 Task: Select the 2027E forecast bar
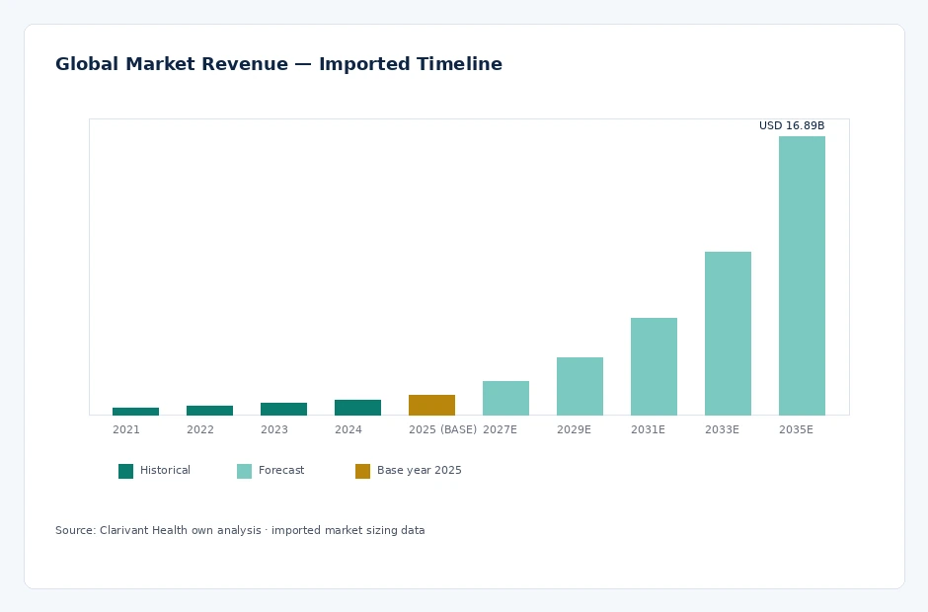click(x=505, y=398)
